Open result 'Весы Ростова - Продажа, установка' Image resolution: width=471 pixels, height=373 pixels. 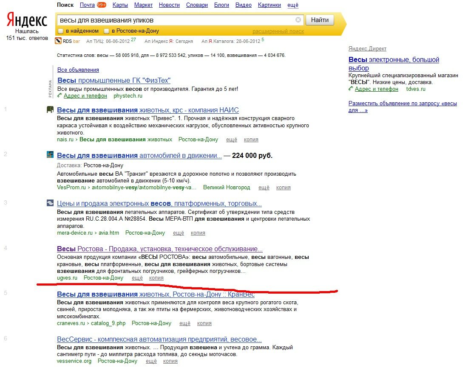160,249
